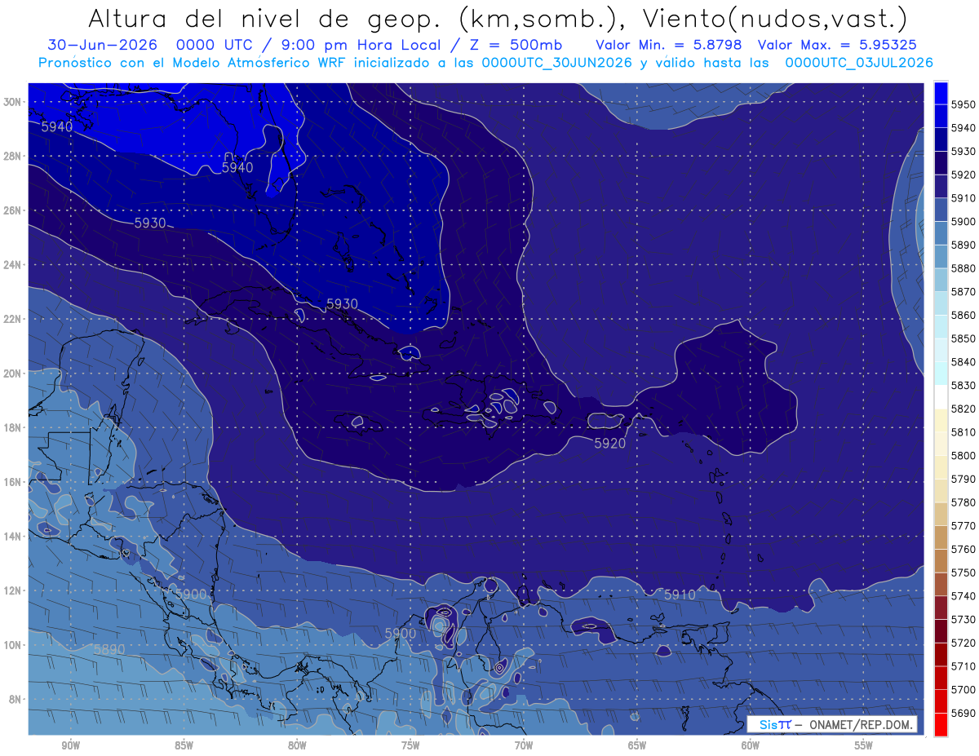The width and height of the screenshot is (979, 756).
Task: Click the 5910 contour label on the map
Action: coord(680,595)
